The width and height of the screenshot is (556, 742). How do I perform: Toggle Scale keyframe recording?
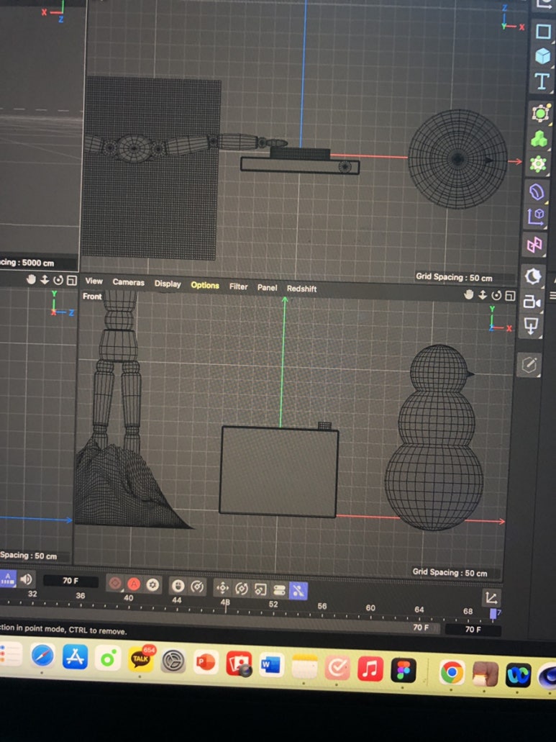coord(260,589)
